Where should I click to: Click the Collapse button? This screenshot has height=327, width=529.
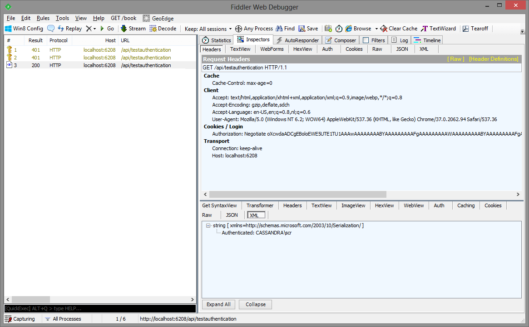click(255, 304)
